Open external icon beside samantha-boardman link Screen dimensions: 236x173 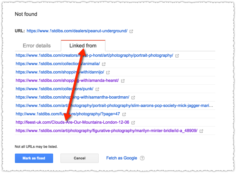point(133,98)
